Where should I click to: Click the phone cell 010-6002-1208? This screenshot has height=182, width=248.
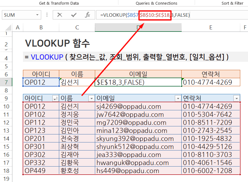pos(211,171)
